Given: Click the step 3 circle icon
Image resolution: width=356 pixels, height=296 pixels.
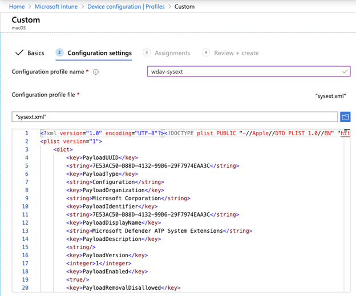Looking at the screenshot, I should pyautogui.click(x=147, y=52).
